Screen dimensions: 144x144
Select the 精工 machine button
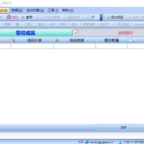(x=30, y=24)
